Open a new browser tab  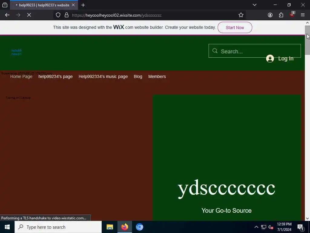(83, 5)
